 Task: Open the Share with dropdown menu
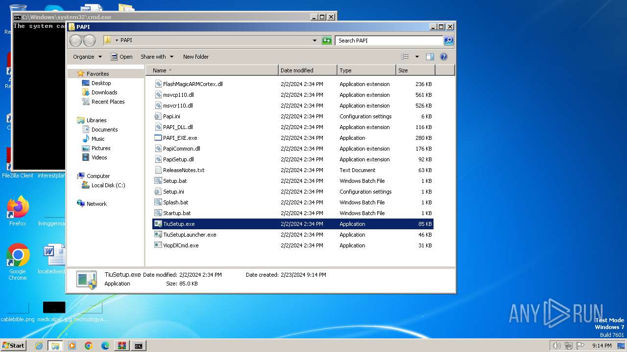click(157, 57)
